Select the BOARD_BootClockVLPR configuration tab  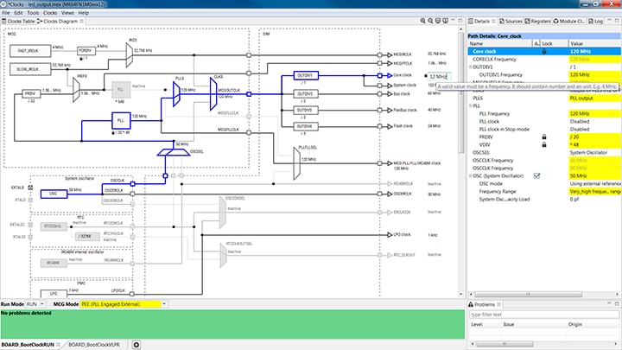pos(93,345)
